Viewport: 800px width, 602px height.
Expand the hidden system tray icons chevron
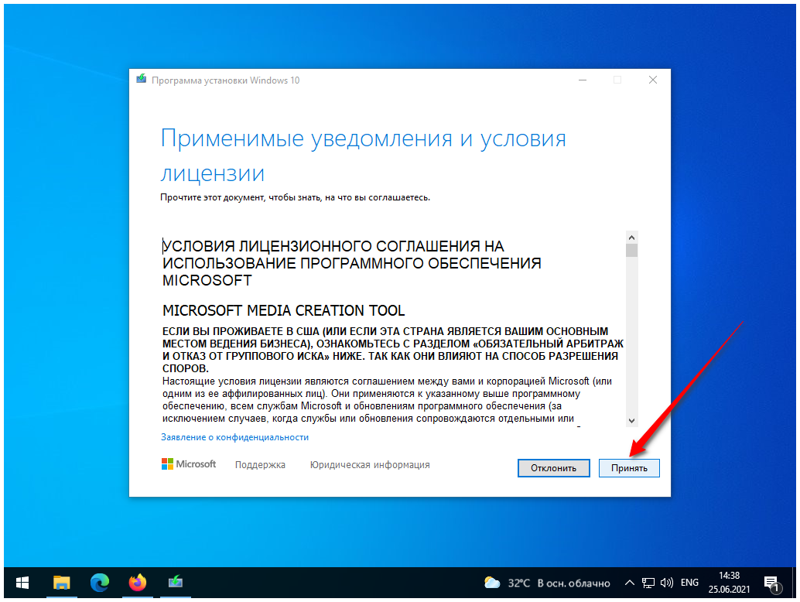[630, 583]
